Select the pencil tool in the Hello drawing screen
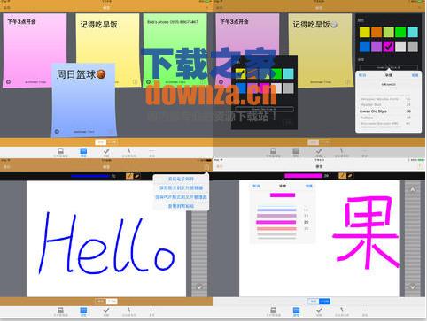 [129, 176]
